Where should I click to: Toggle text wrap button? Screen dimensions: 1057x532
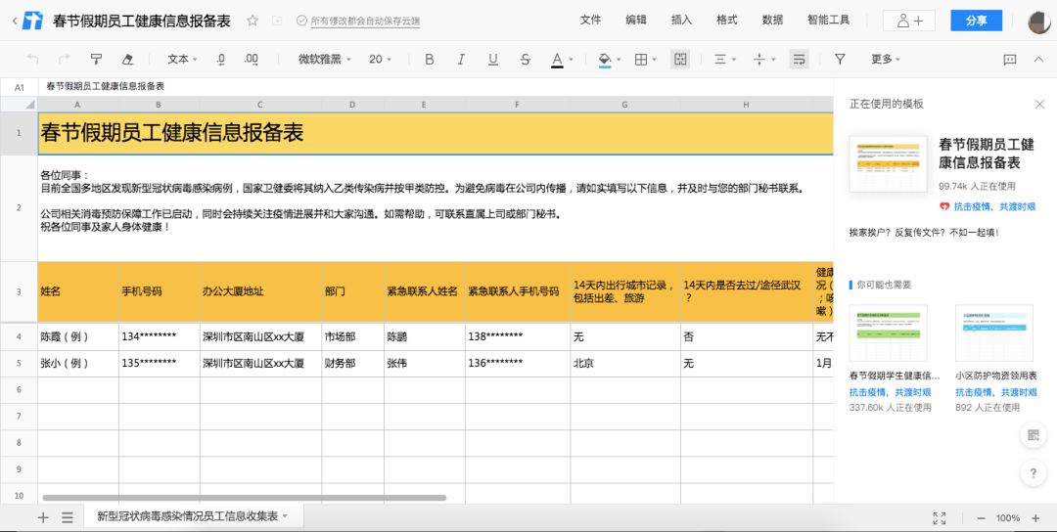tap(799, 60)
